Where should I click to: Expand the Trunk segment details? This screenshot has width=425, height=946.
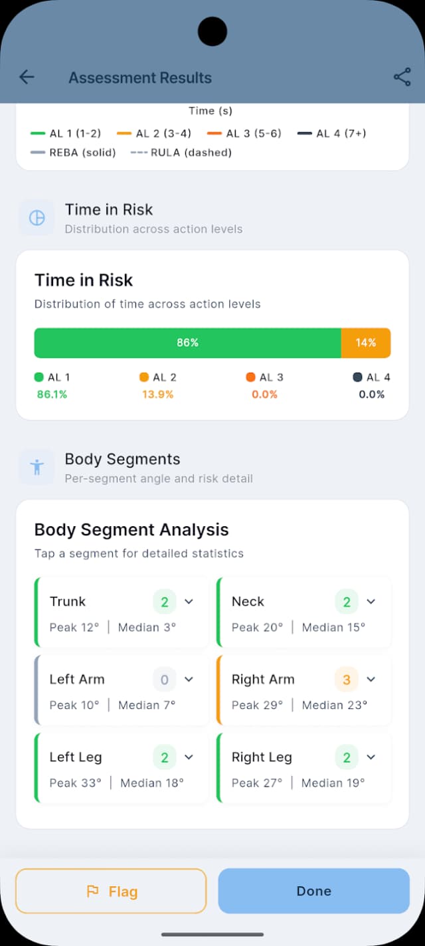point(188,601)
